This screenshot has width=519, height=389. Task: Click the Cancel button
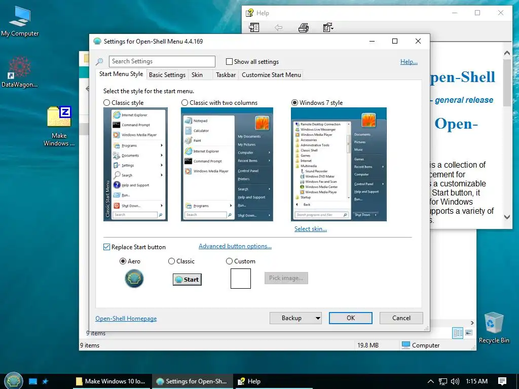pos(401,318)
